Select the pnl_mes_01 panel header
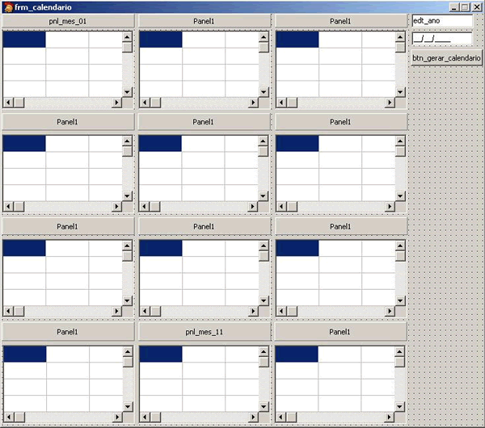This screenshot has width=485, height=428. pyautogui.click(x=68, y=21)
